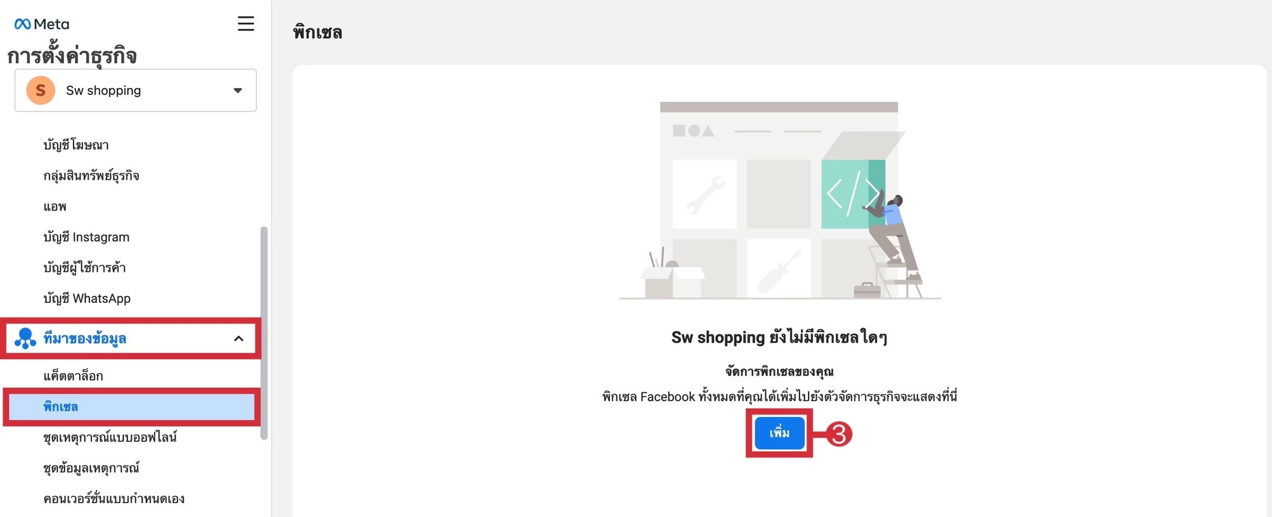Viewport: 1272px width, 517px height.
Task: Click the sidebar vertical scrollbar
Action: (264, 333)
